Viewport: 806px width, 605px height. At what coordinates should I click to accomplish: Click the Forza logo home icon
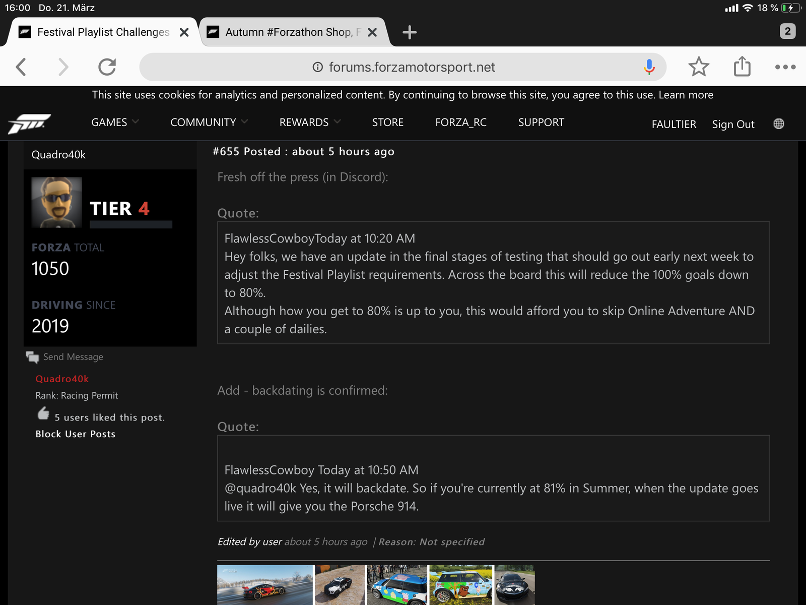pos(29,124)
